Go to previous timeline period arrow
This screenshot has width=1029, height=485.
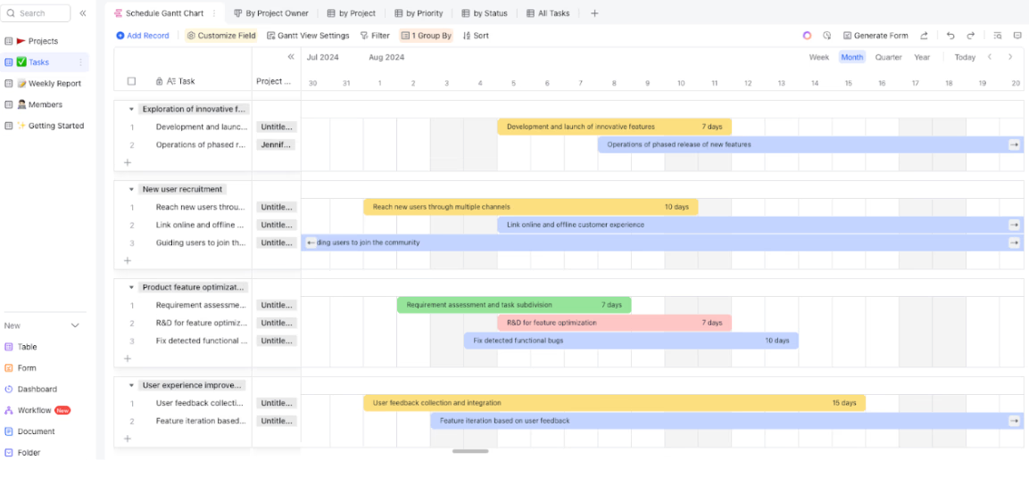coord(990,57)
